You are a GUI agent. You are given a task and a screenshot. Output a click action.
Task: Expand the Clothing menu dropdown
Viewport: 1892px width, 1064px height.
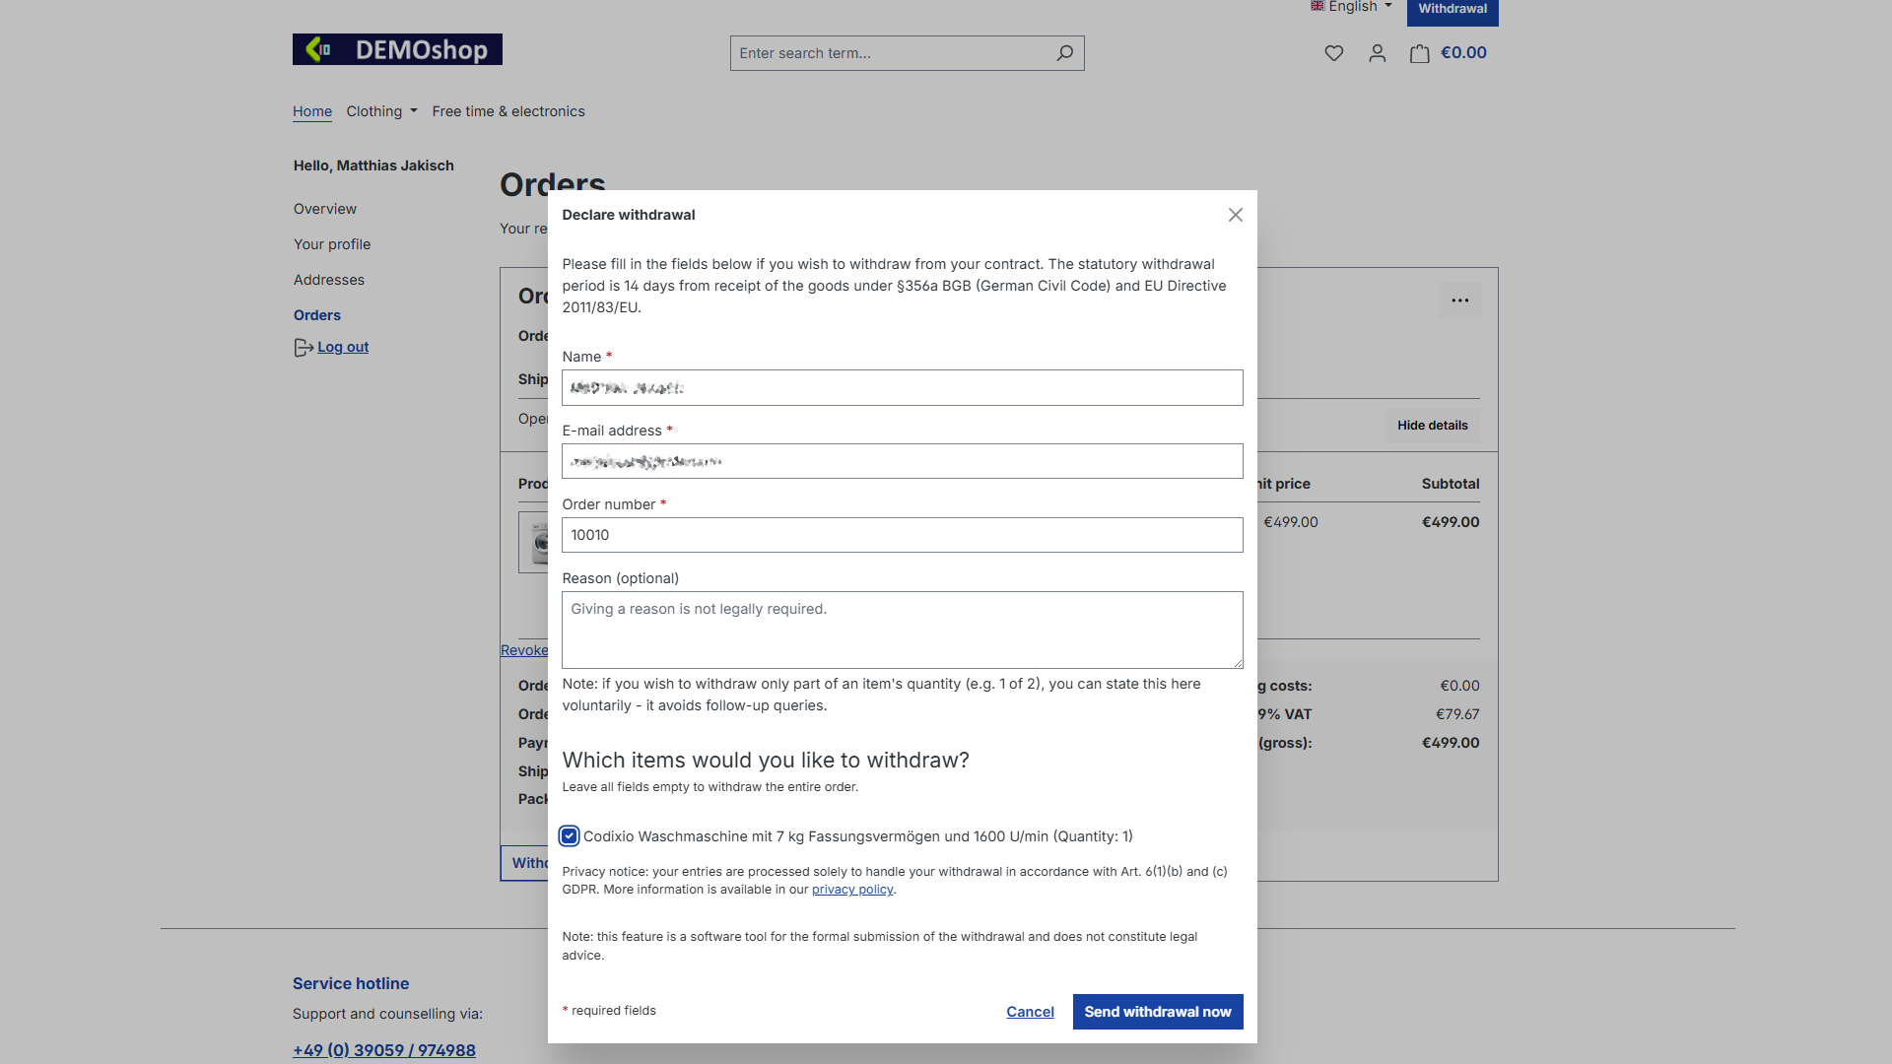[382, 111]
